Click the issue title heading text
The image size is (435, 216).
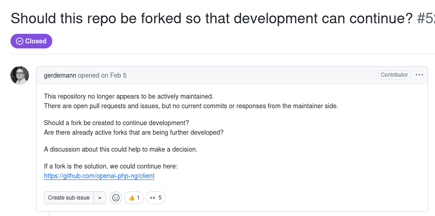pos(212,18)
